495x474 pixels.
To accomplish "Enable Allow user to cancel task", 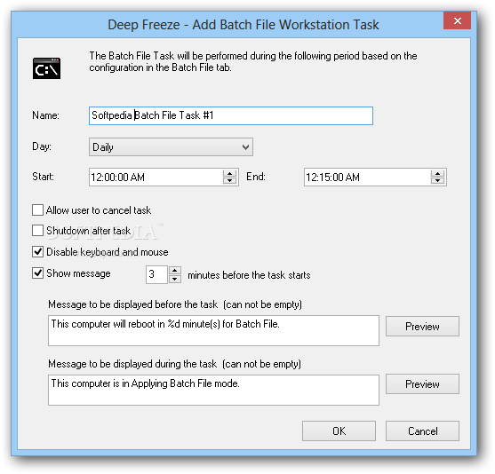I will [37, 210].
